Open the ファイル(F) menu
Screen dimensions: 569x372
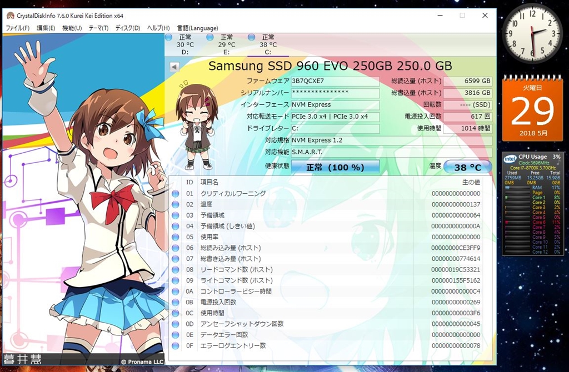tap(17, 28)
